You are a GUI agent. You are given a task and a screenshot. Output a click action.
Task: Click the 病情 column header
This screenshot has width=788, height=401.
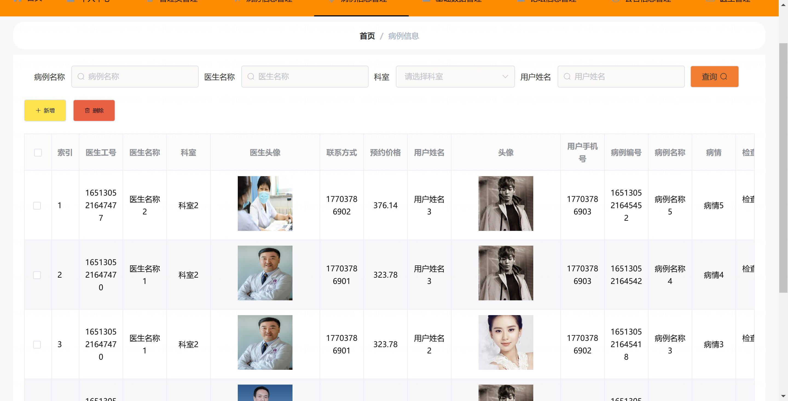714,152
